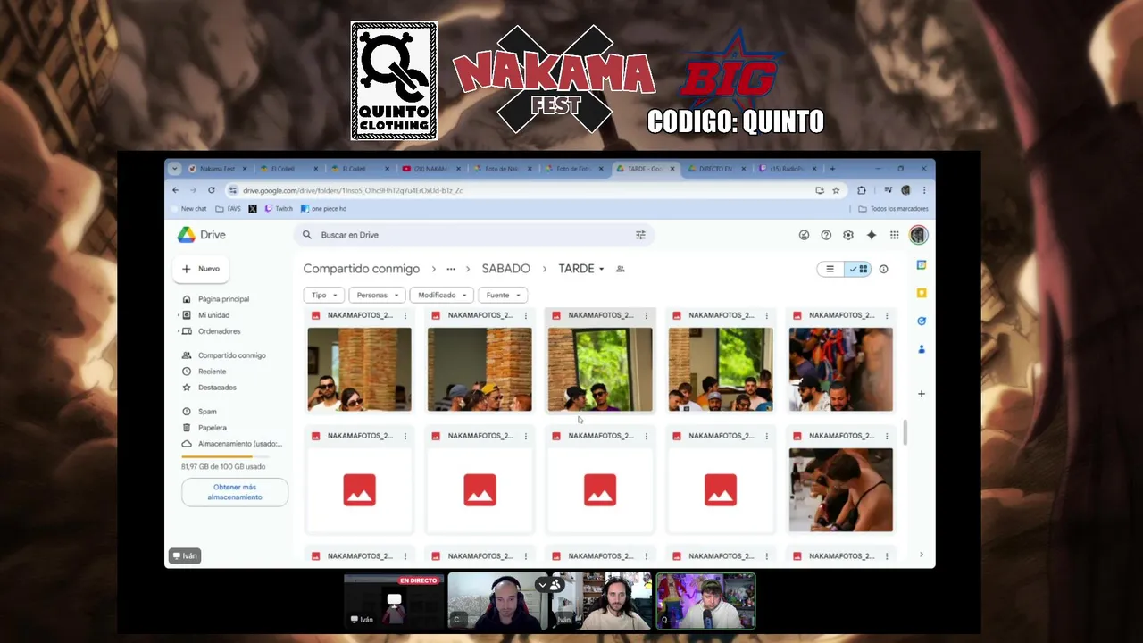Open the Twitch bookmark
Screen dimensions: 1143x643
click(278, 209)
